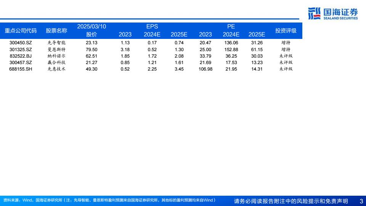Click the 2025/03/10 股价 column header
This screenshot has width=366, height=206.
(91, 31)
